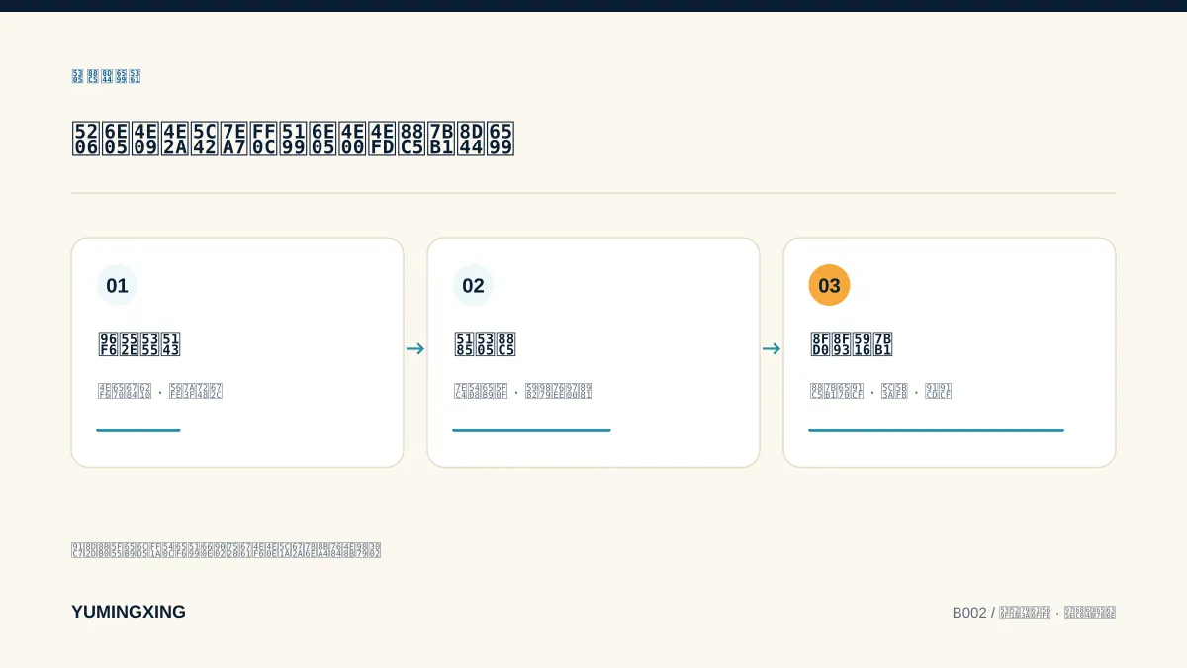This screenshot has height=668, width=1187.
Task: Click the "01" step number badge
Action: point(117,286)
